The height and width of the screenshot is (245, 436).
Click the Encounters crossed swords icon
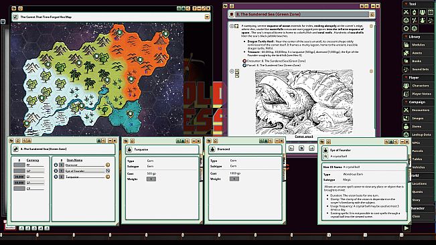(x=407, y=110)
